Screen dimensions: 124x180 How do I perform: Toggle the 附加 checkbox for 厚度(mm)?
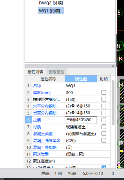[104, 93]
